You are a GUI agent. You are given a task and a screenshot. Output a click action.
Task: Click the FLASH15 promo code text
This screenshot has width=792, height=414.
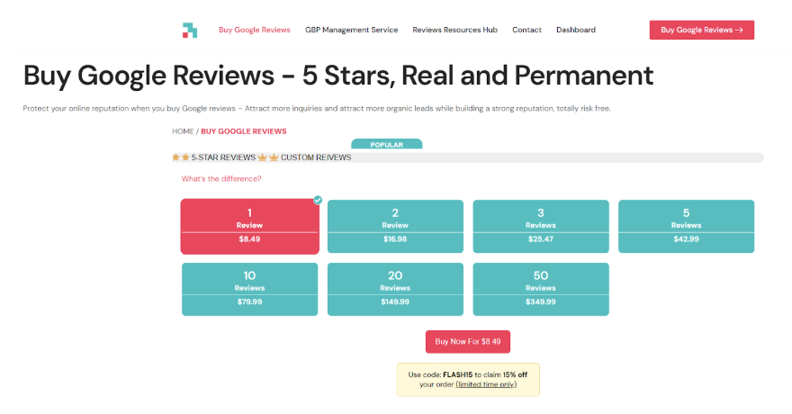(457, 374)
